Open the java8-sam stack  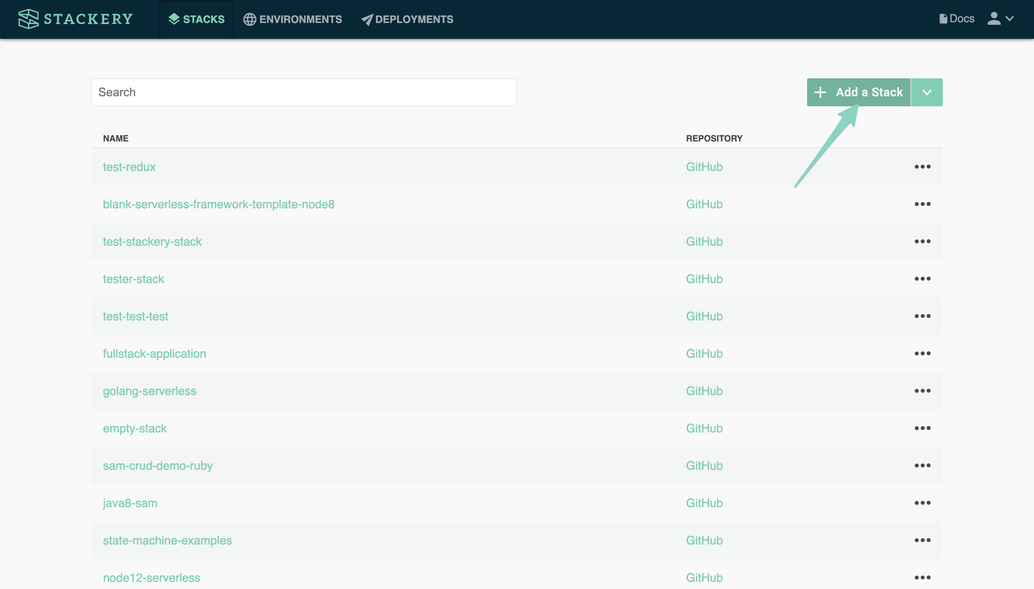point(130,503)
